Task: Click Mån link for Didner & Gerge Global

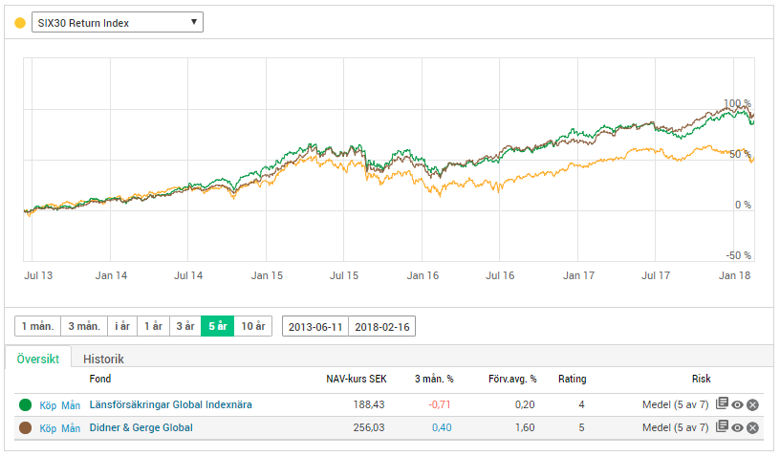Action: click(x=71, y=427)
